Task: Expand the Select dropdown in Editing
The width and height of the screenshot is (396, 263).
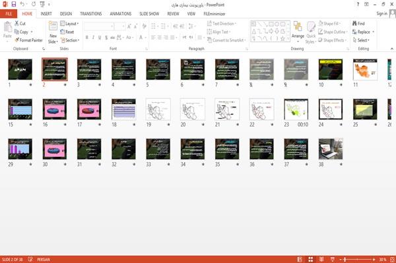Action: 361,40
